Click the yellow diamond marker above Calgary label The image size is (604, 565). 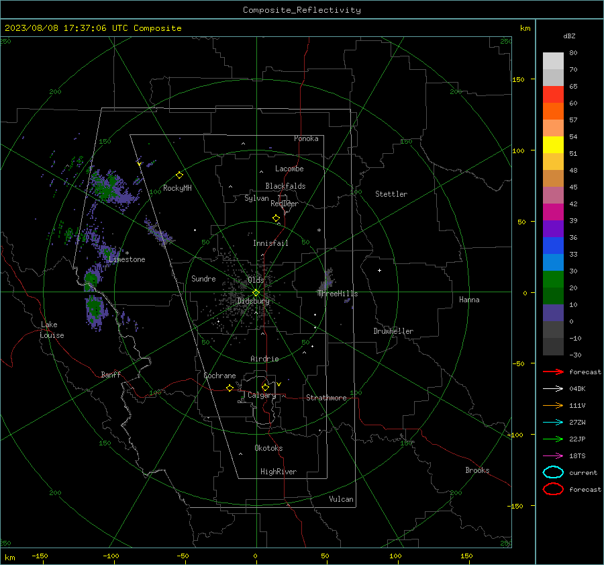click(x=265, y=387)
